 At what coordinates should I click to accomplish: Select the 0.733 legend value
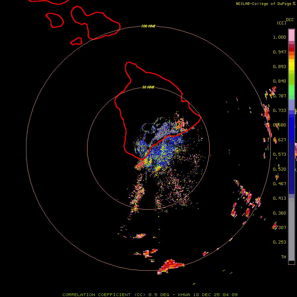[280, 111]
